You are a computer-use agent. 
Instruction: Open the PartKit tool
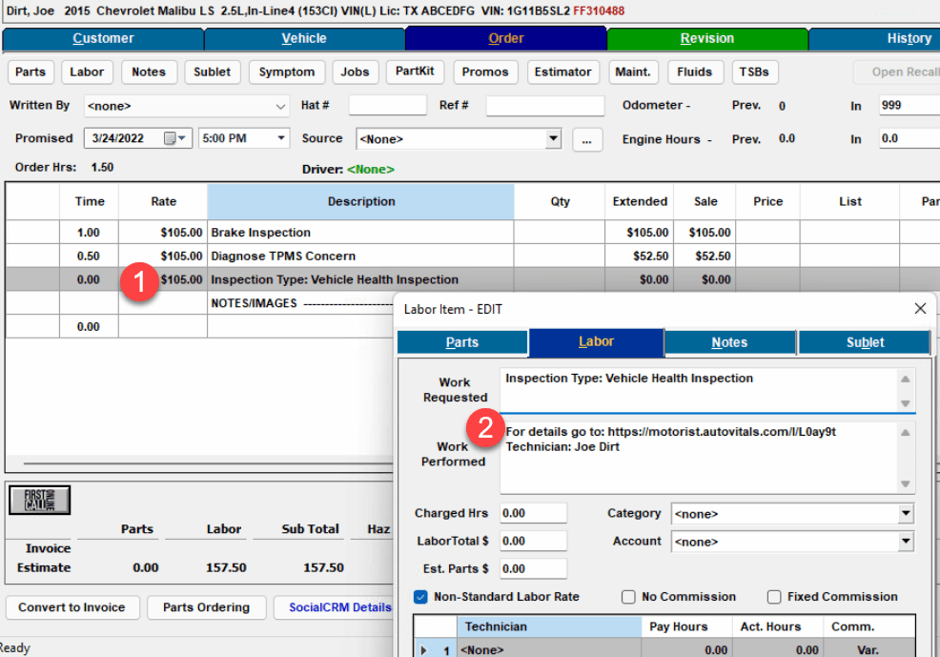click(x=415, y=72)
